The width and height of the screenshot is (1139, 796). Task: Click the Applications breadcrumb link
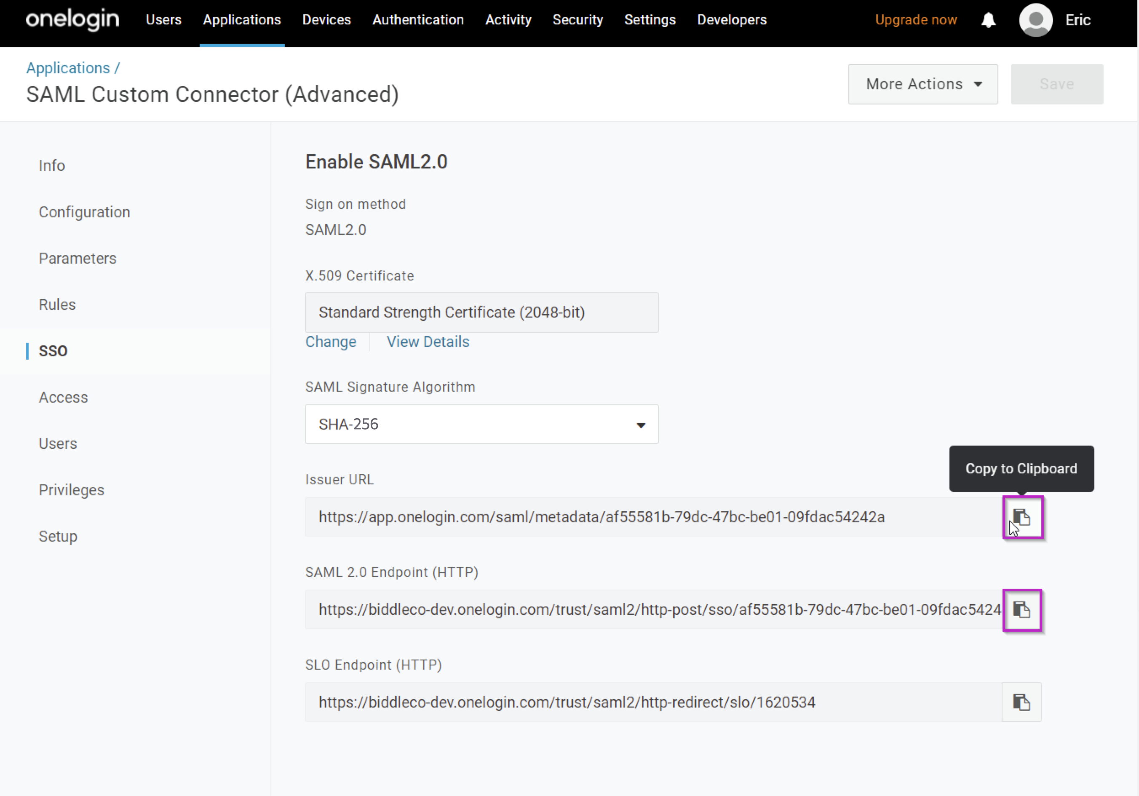pyautogui.click(x=68, y=68)
